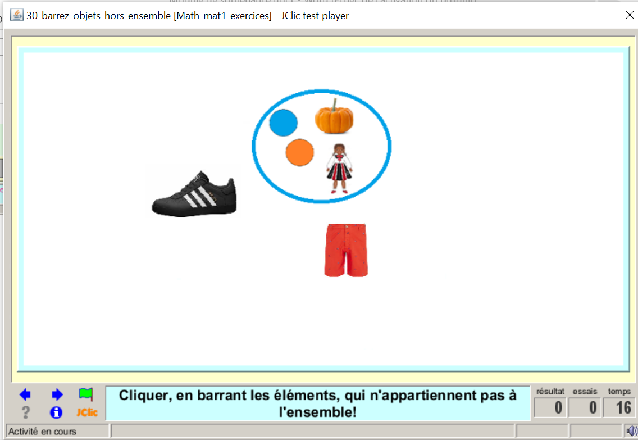Cross out the black sneaker
The width and height of the screenshot is (638, 440).
coord(194,194)
